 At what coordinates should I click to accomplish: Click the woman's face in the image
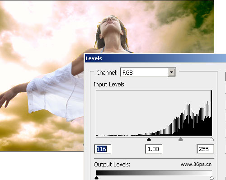click(111, 25)
